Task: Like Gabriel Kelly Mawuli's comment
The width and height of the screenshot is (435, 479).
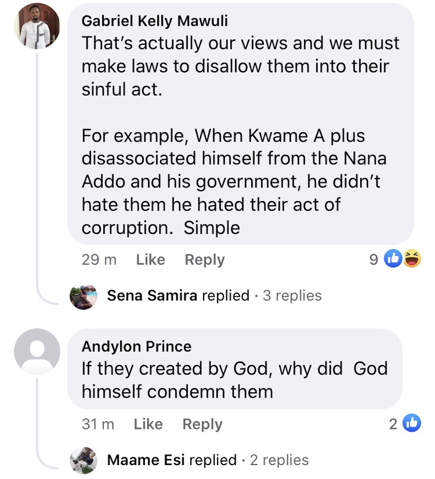Action: click(x=150, y=260)
